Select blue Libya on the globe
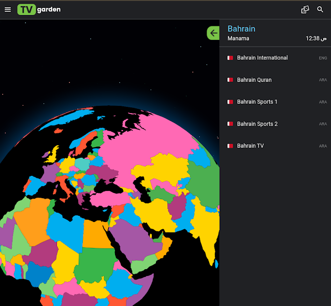 click(65, 230)
